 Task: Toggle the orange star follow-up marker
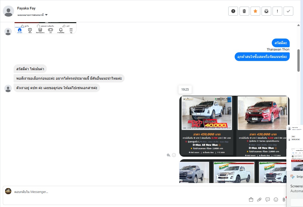click(255, 11)
